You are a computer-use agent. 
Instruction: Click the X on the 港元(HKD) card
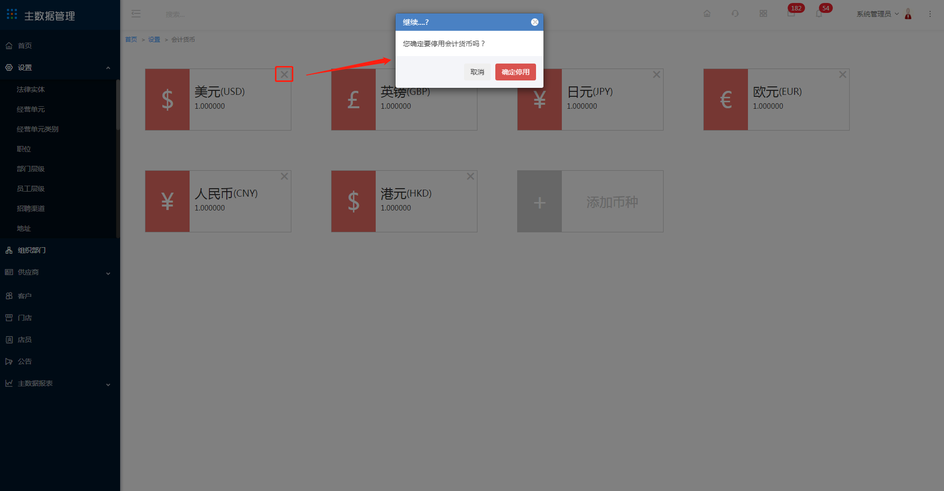point(471,176)
